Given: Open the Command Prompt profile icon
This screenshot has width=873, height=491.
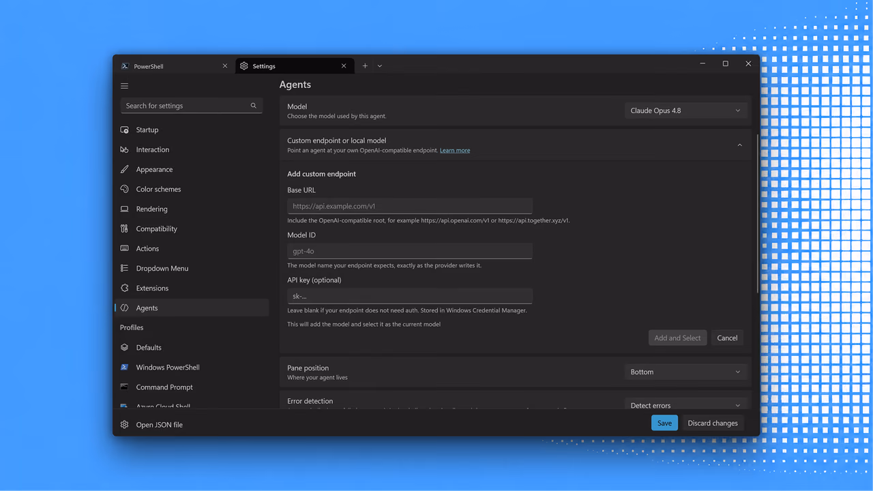Looking at the screenshot, I should [x=124, y=387].
